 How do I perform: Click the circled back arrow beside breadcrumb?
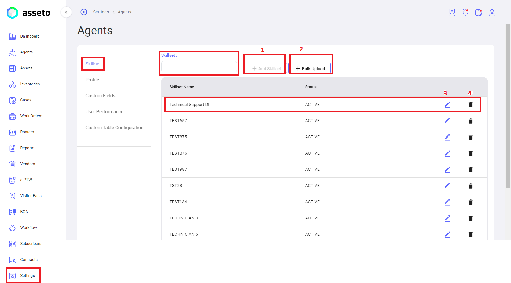(x=84, y=12)
